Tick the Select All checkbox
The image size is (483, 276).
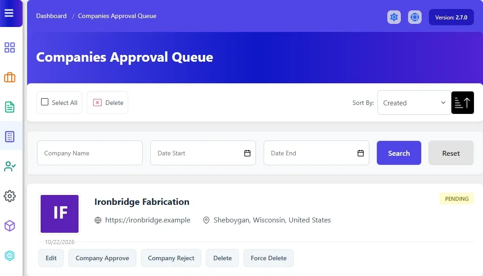pos(45,102)
